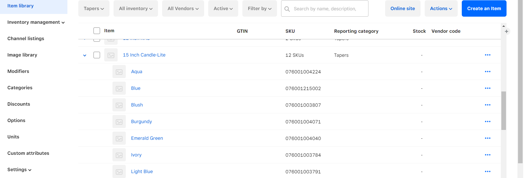Screen dimensions: 524x178
Task: Open Units in sidebar
Action: coord(13,137)
